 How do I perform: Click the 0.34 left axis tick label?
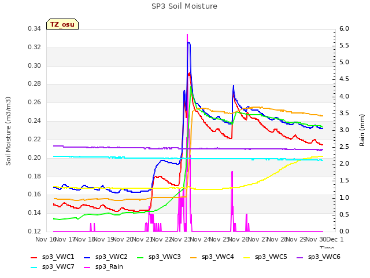[x=35, y=28]
